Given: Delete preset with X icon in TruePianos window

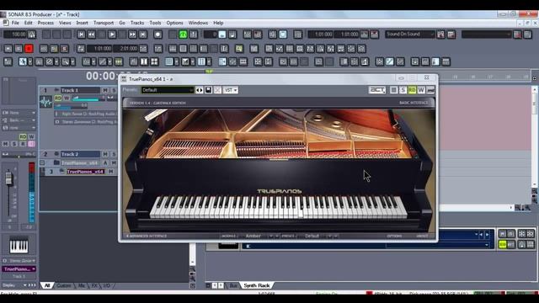Looking at the screenshot, I should (217, 90).
